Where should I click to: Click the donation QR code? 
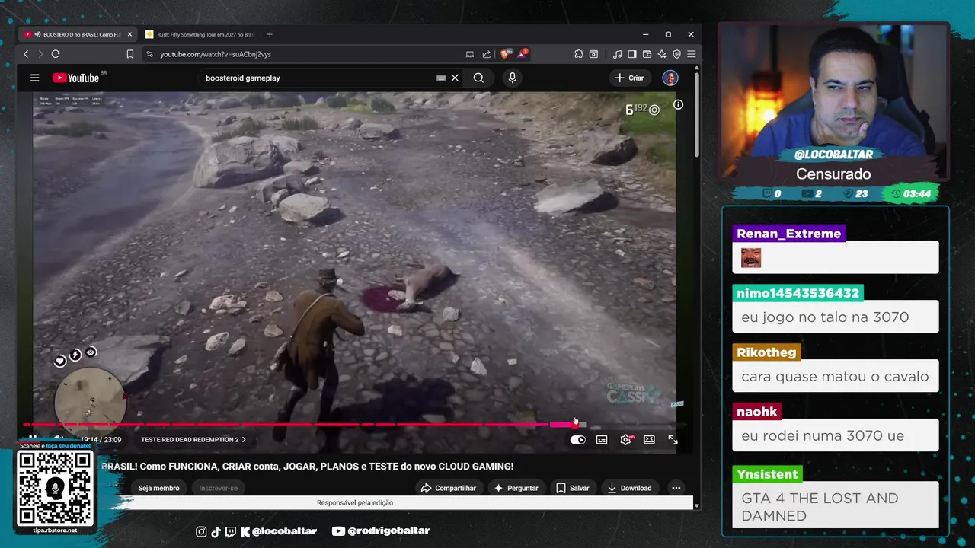(55, 488)
